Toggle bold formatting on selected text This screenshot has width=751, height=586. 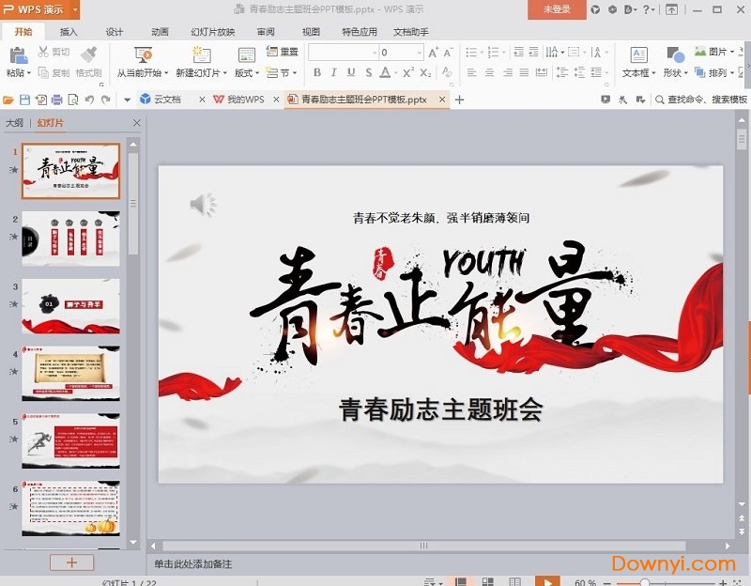[x=315, y=72]
